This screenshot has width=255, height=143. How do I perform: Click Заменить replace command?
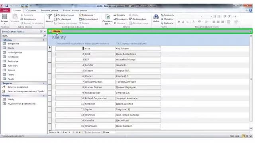tap(167, 15)
